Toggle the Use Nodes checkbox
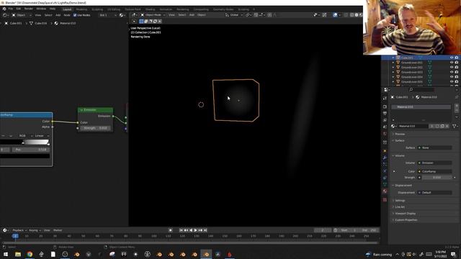The width and height of the screenshot is (461, 259). click(75, 15)
